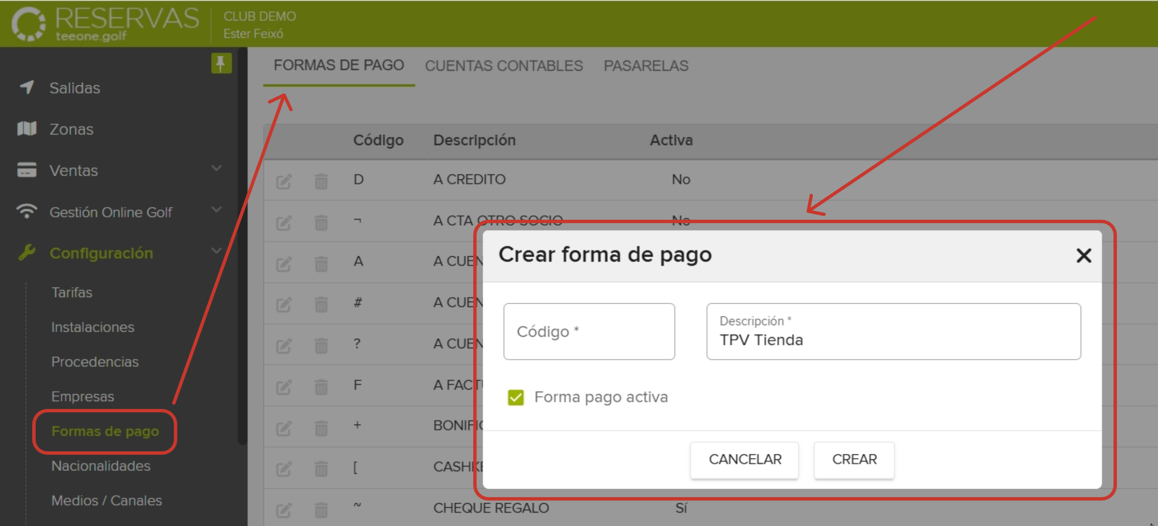Image resolution: width=1158 pixels, height=526 pixels.
Task: Click inside the Código input field
Action: point(589,331)
